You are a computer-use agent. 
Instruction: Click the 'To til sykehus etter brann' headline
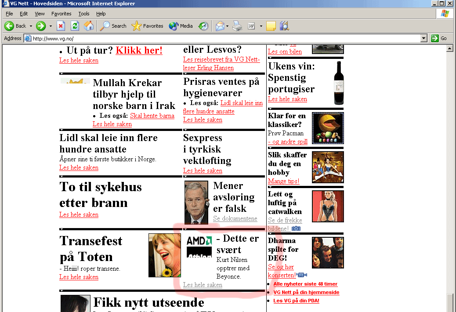click(100, 195)
